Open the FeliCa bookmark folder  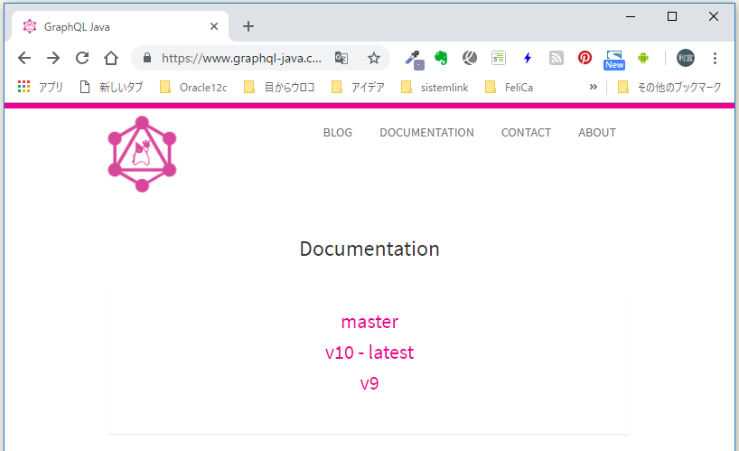click(509, 87)
